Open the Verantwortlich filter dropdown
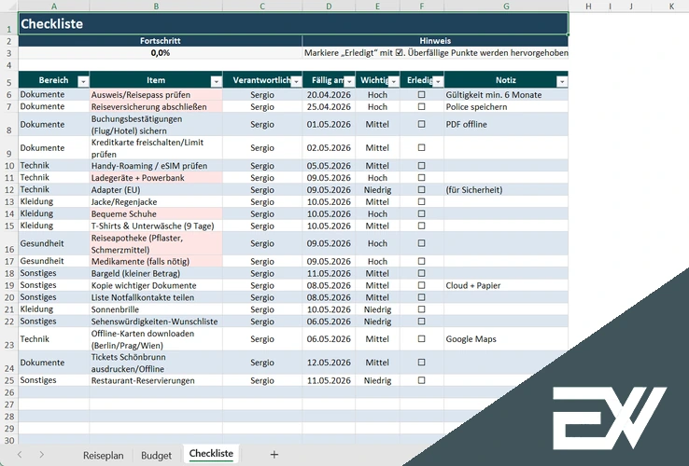 [x=295, y=81]
